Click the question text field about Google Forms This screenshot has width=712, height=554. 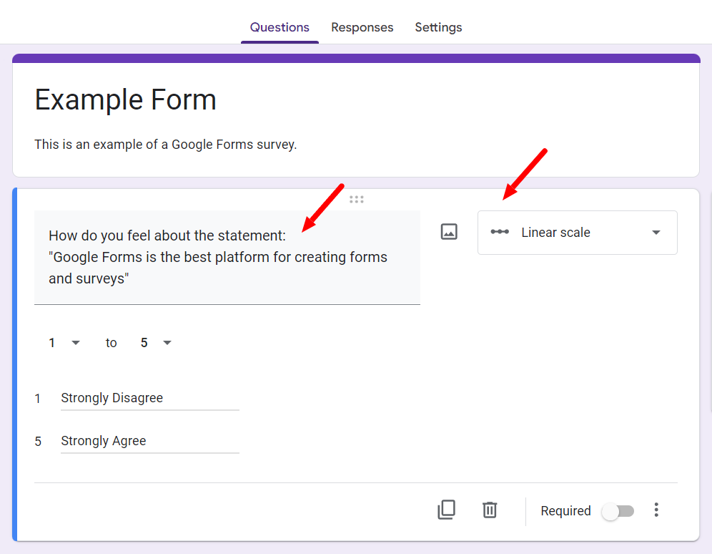(x=227, y=257)
